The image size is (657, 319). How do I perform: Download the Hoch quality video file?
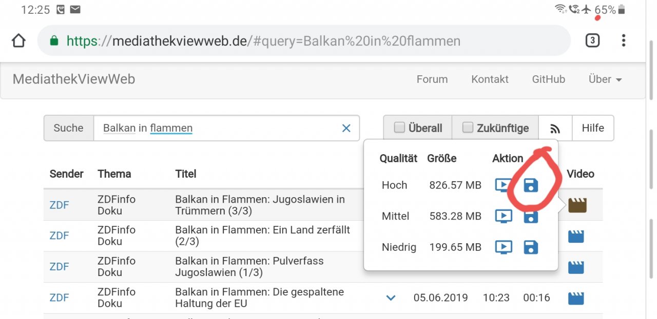tap(531, 185)
